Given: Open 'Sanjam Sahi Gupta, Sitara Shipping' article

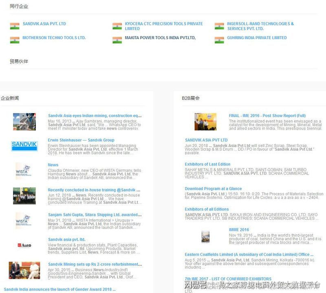Looking at the screenshot, I should pos(95,215).
